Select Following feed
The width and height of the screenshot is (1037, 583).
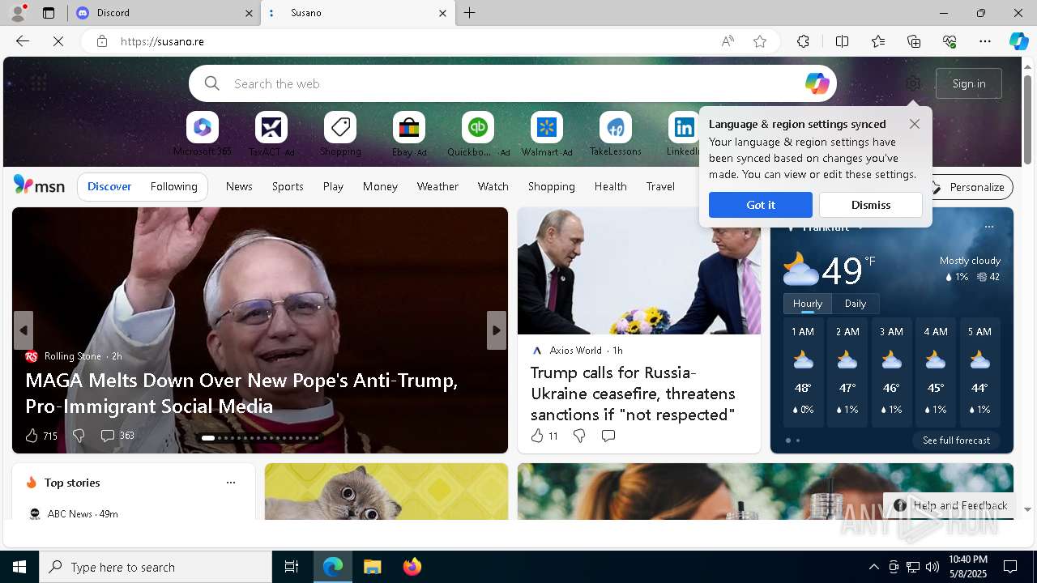pyautogui.click(x=174, y=186)
